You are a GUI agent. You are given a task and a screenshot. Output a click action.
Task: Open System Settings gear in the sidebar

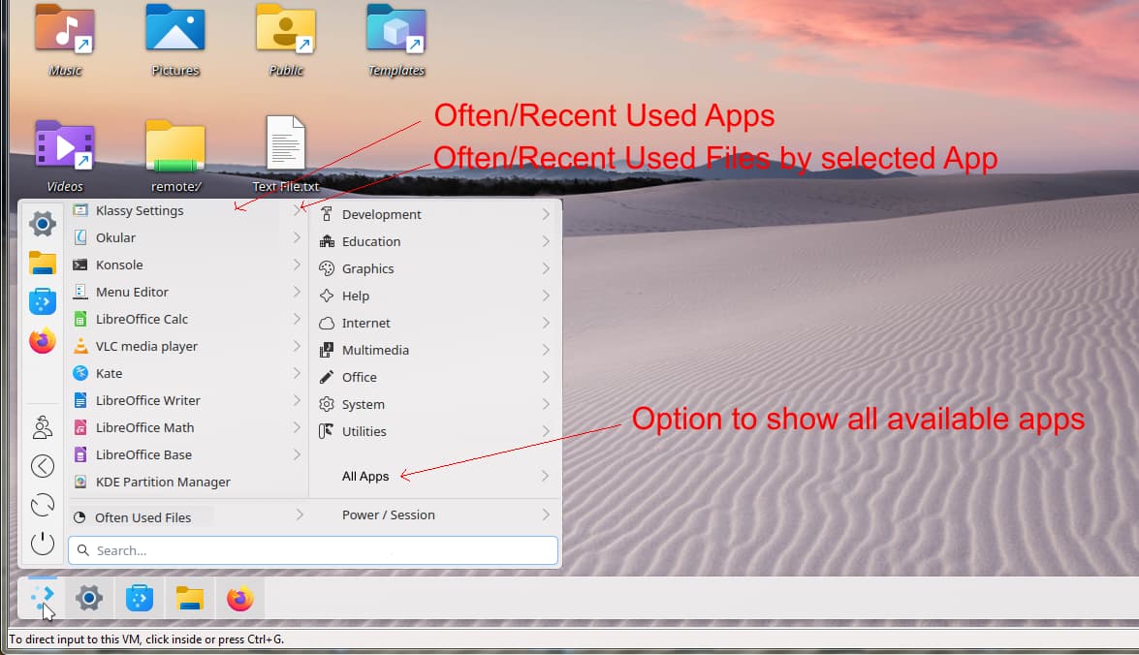click(42, 223)
